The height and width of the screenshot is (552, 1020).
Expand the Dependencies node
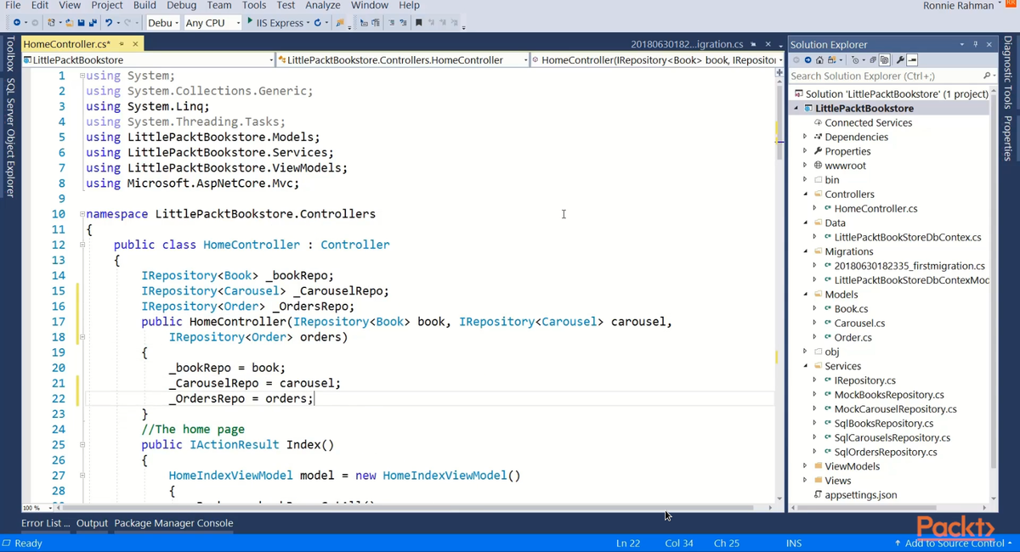[x=805, y=137]
